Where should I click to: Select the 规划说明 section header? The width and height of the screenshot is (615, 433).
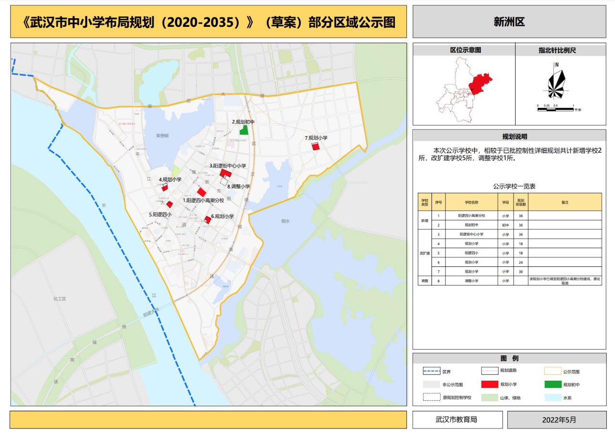(509, 136)
